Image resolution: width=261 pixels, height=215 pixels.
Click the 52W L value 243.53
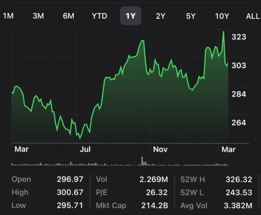(x=239, y=193)
